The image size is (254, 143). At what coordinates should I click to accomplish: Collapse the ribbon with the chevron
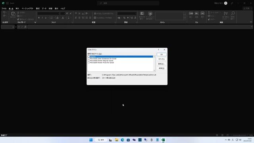pyautogui.click(x=251, y=22)
